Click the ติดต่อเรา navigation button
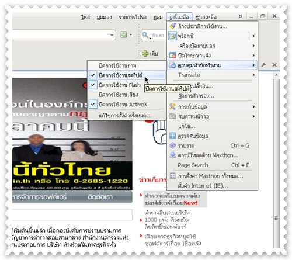292x260 pixels. coord(100,197)
